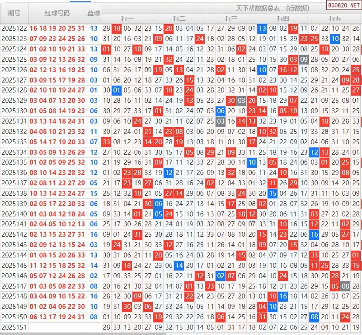Click the 红球号码 column header
This screenshot has width=362, height=335.
point(57,13)
